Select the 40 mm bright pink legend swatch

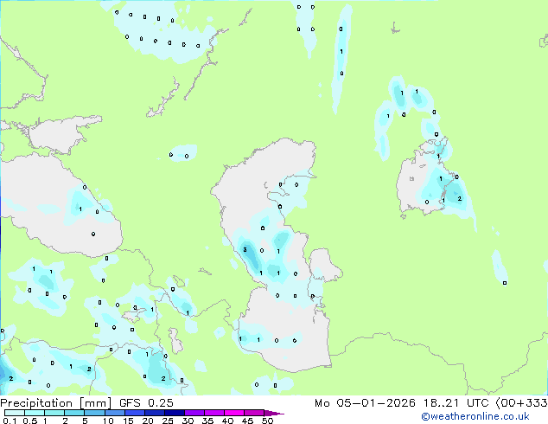point(234,413)
